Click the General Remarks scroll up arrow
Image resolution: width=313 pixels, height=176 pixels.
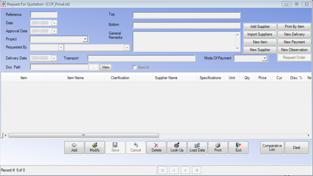pos(237,35)
